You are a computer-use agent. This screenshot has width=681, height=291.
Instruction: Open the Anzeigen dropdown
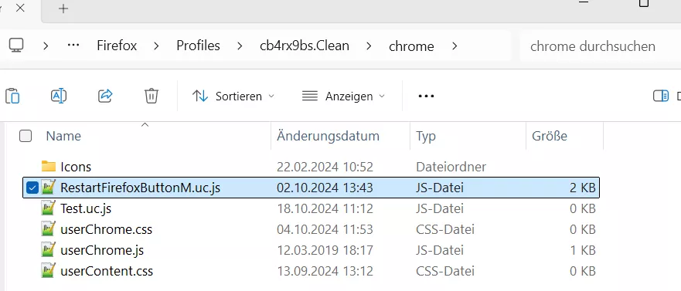click(x=343, y=96)
